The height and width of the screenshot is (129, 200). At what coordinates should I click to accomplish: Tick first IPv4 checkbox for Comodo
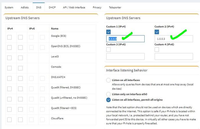(10, 68)
